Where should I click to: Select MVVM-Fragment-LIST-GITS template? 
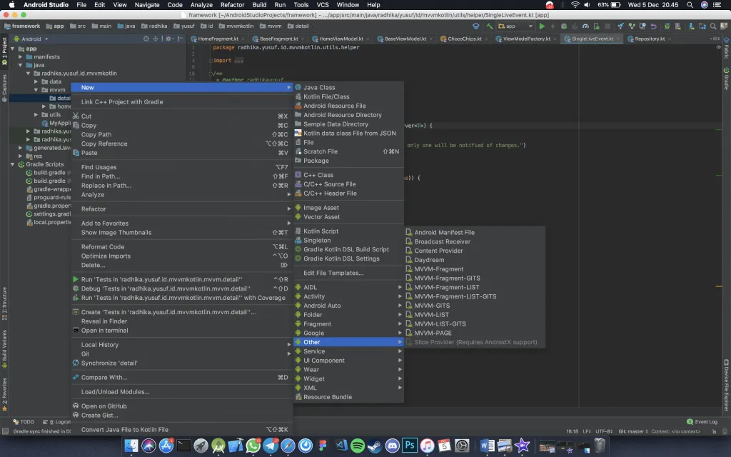(x=475, y=296)
